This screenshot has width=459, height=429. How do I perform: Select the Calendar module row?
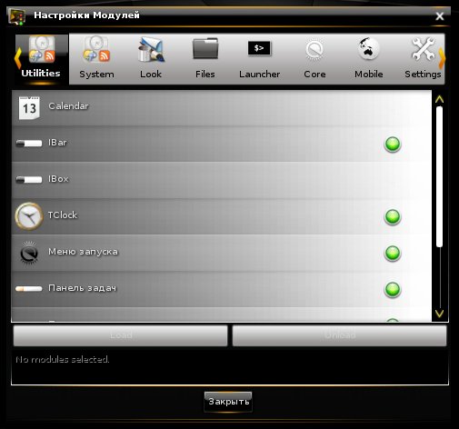[x=222, y=108]
